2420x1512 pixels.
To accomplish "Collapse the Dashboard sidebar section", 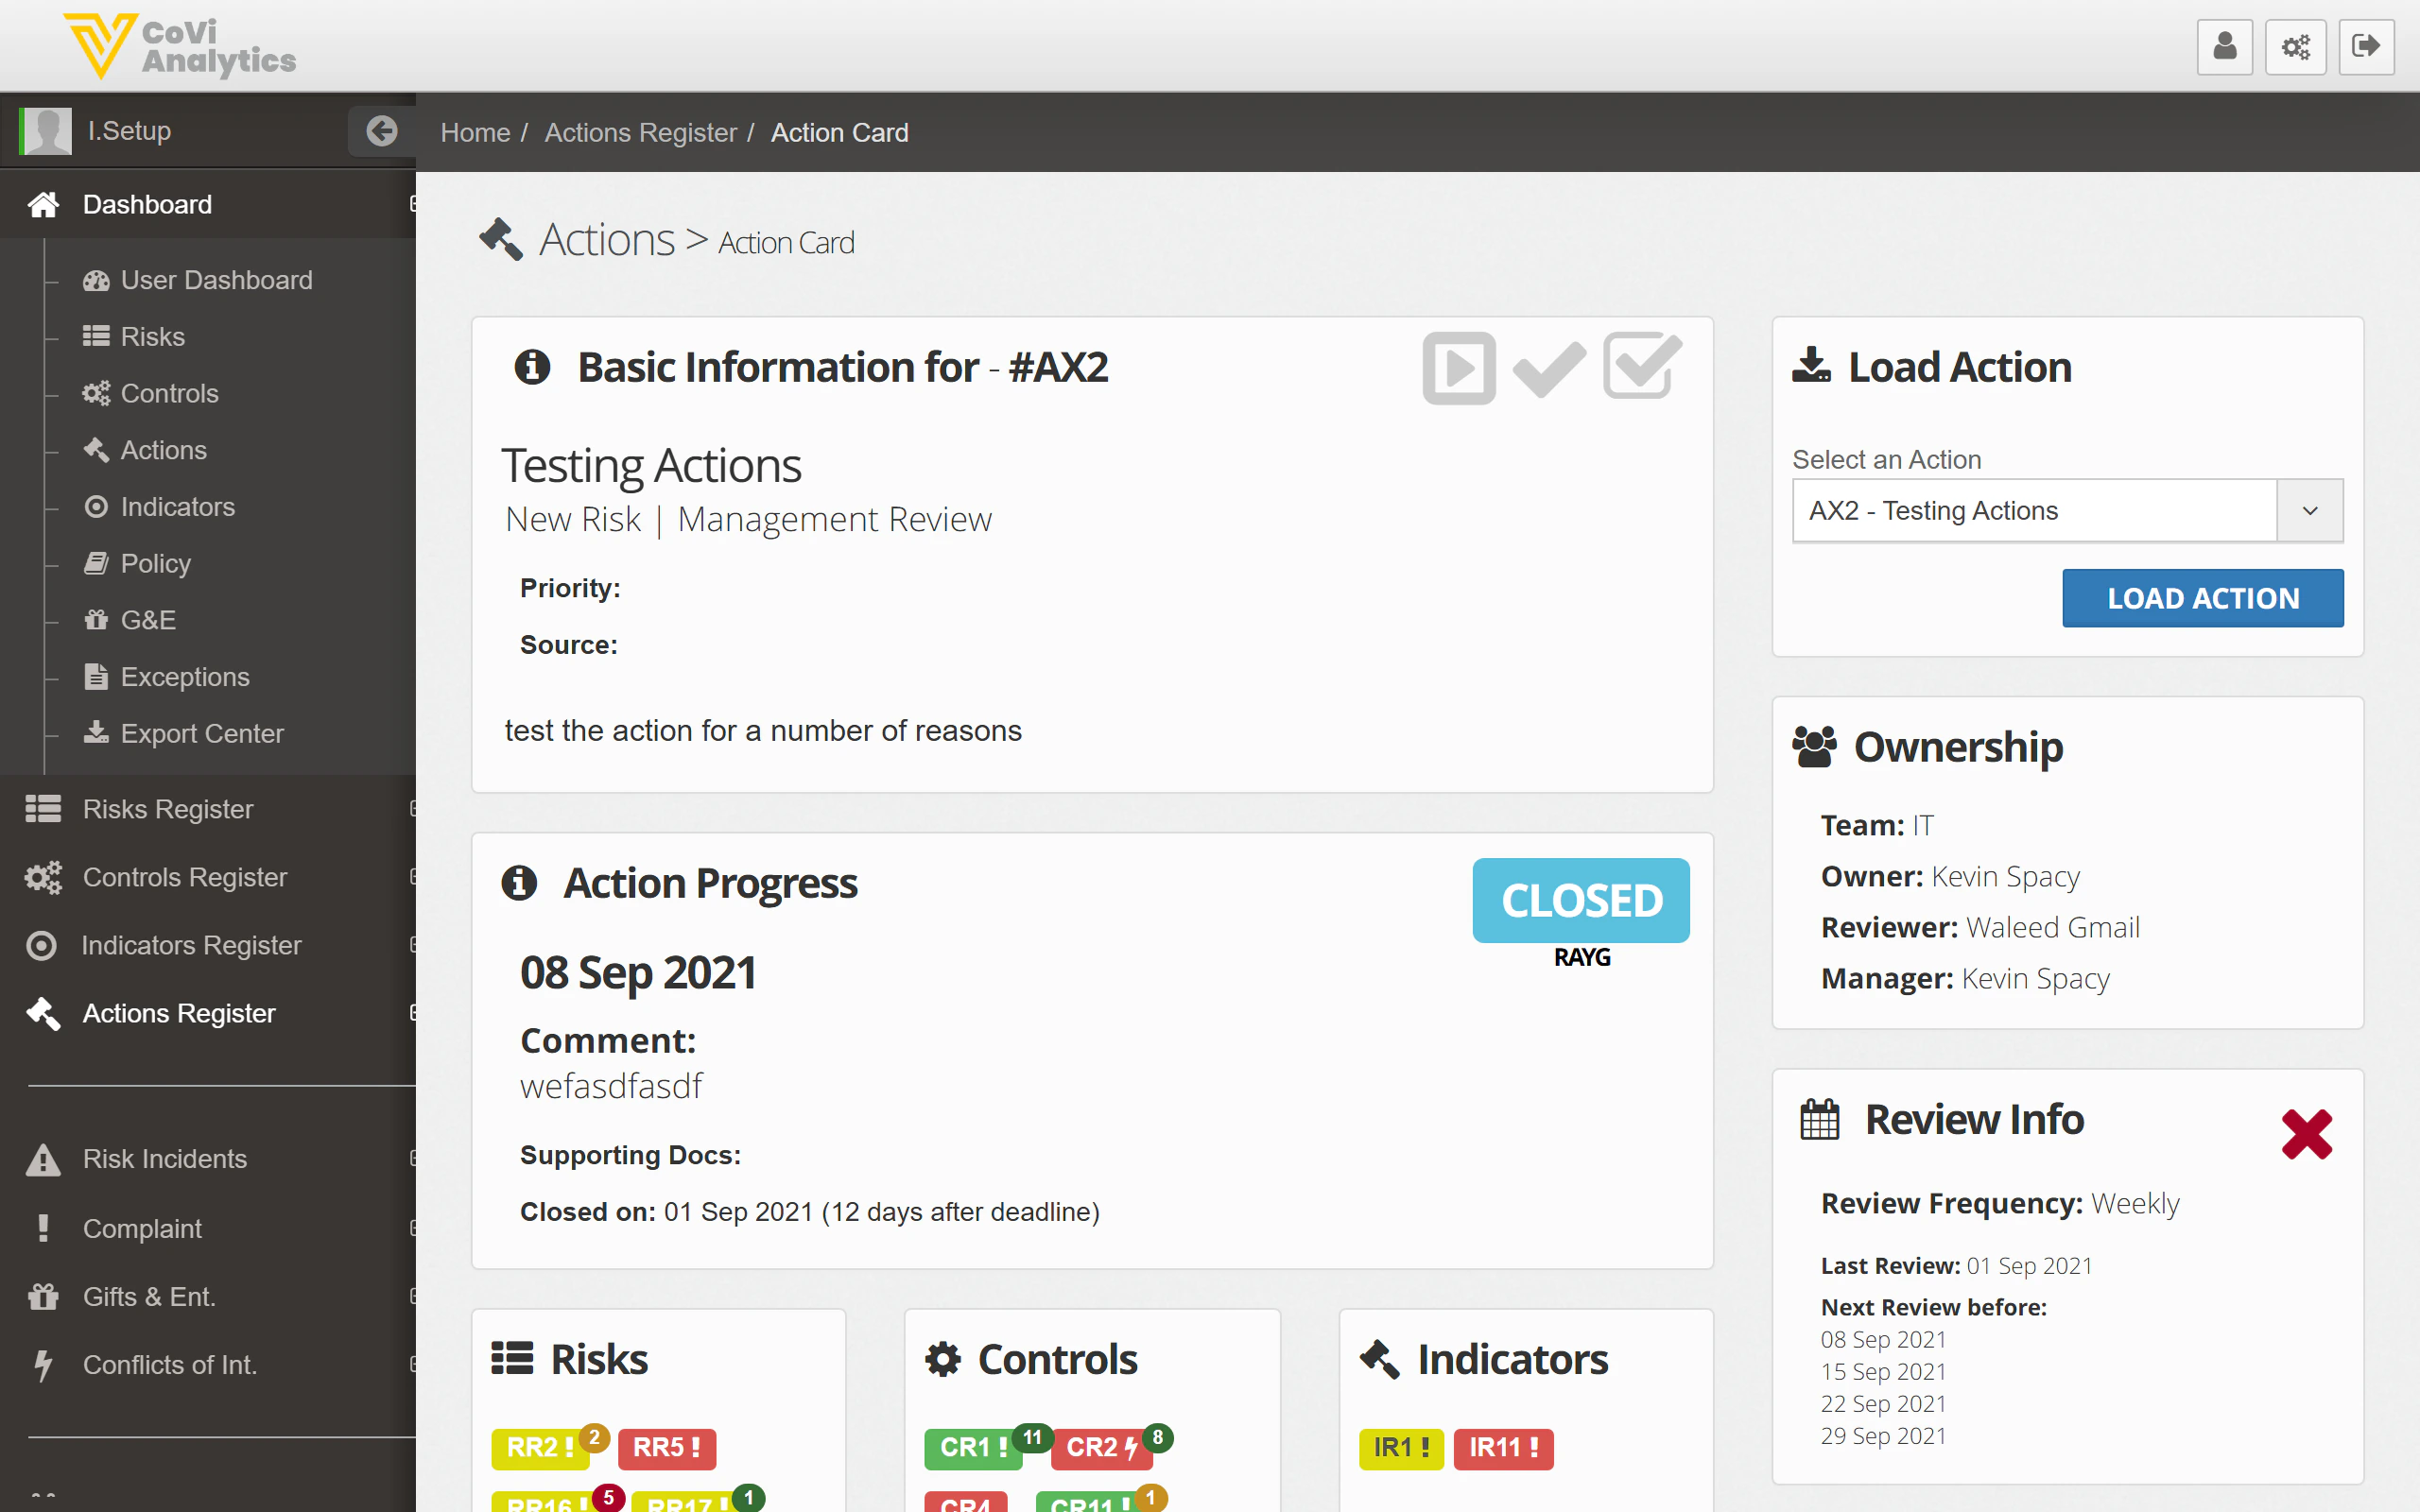I will tap(147, 204).
